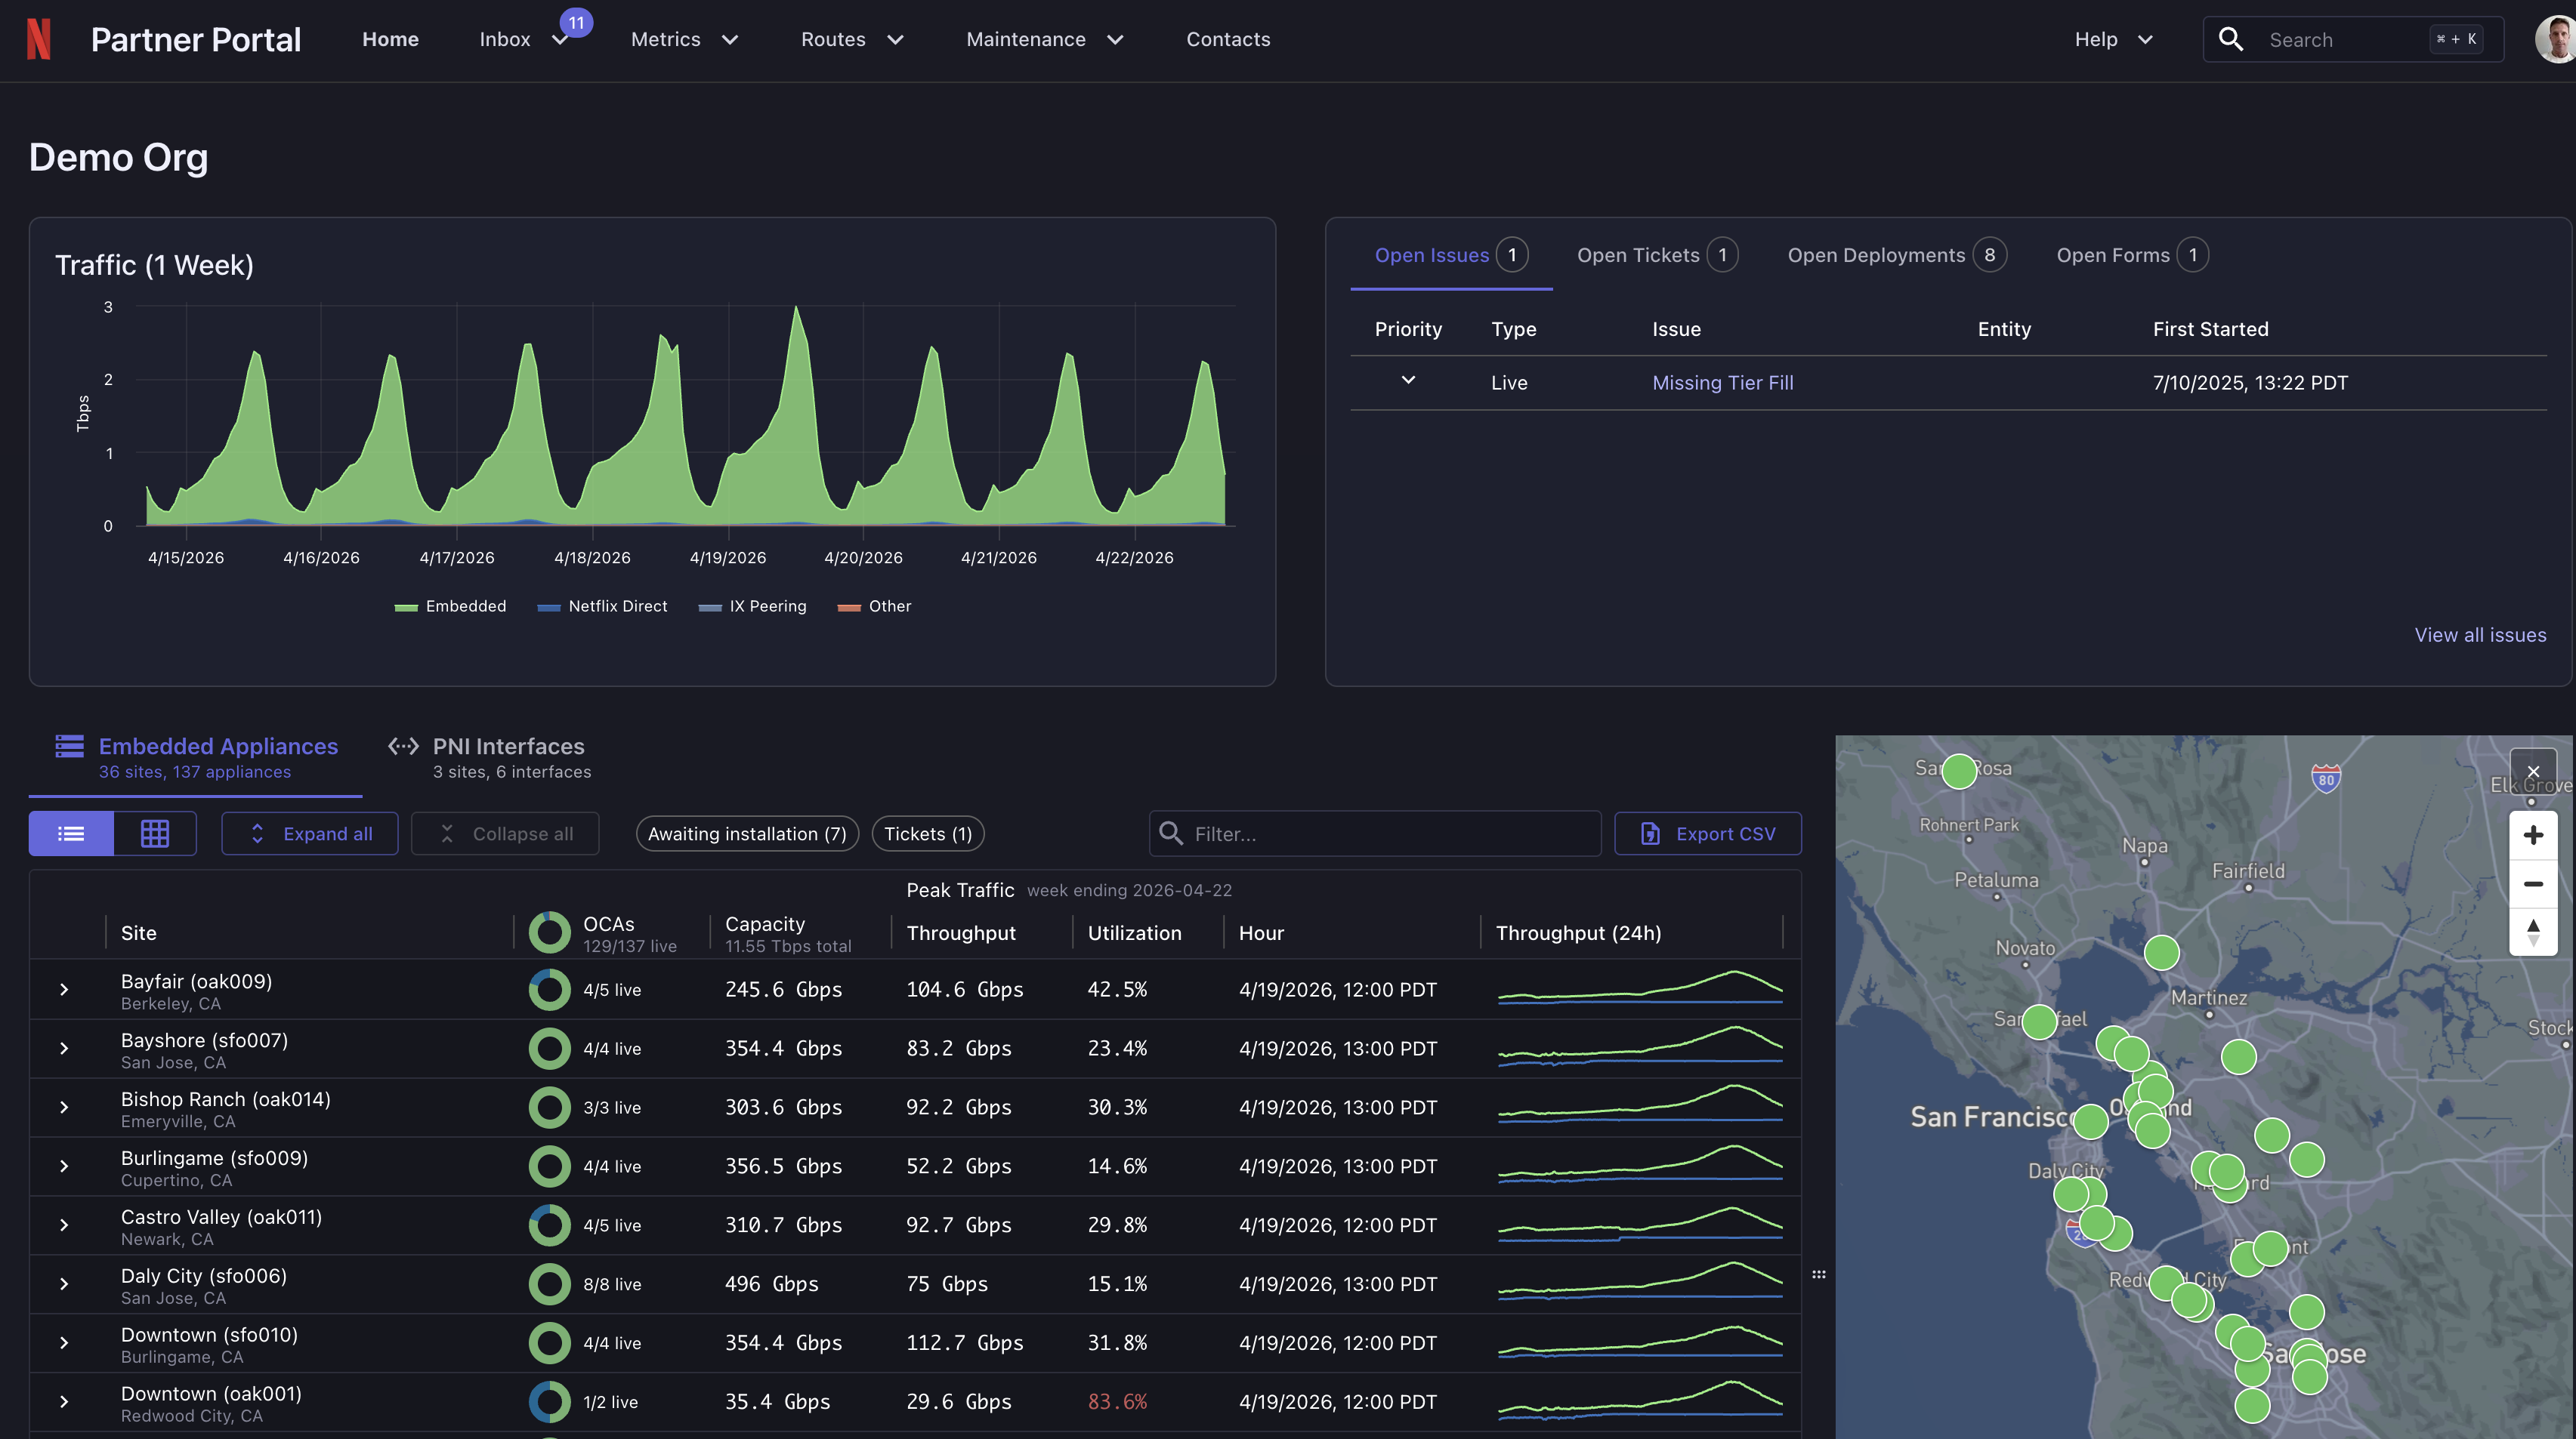Toggle Awaiting installation (7) filter chip
Screen dimensions: 2576x1439
747,834
